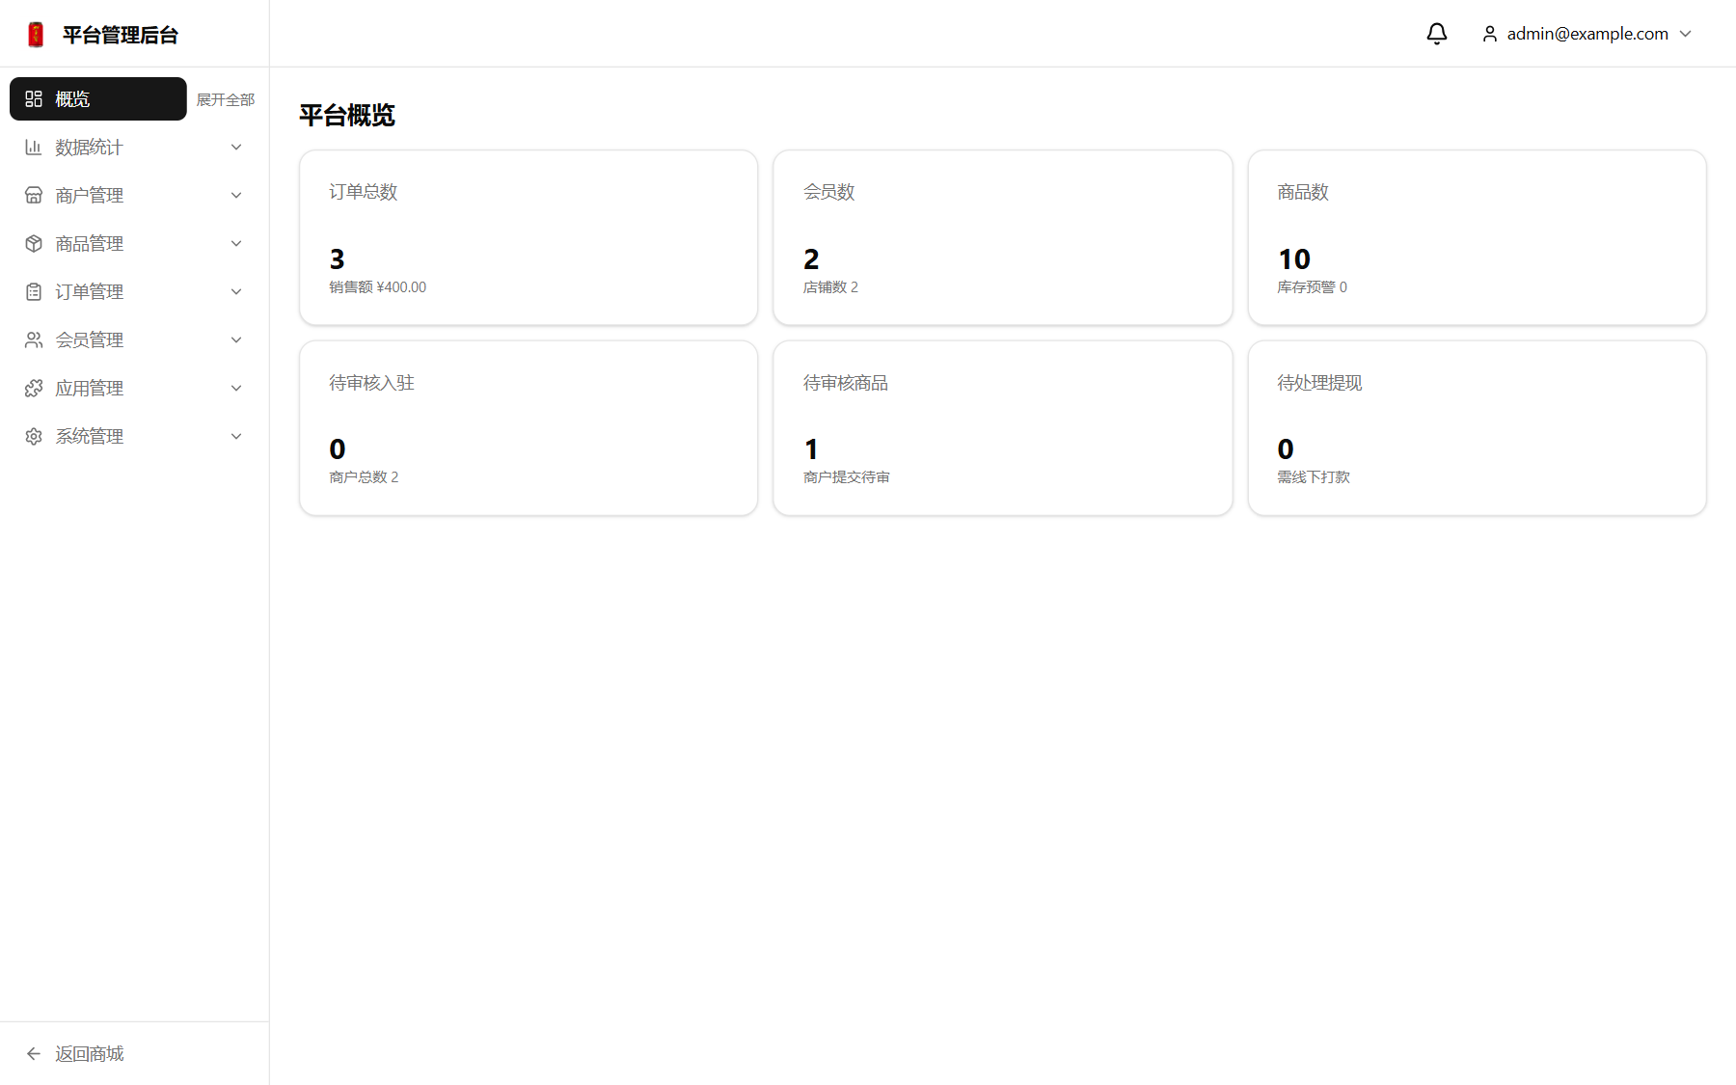Click the 商户管理 store icon

click(x=34, y=195)
